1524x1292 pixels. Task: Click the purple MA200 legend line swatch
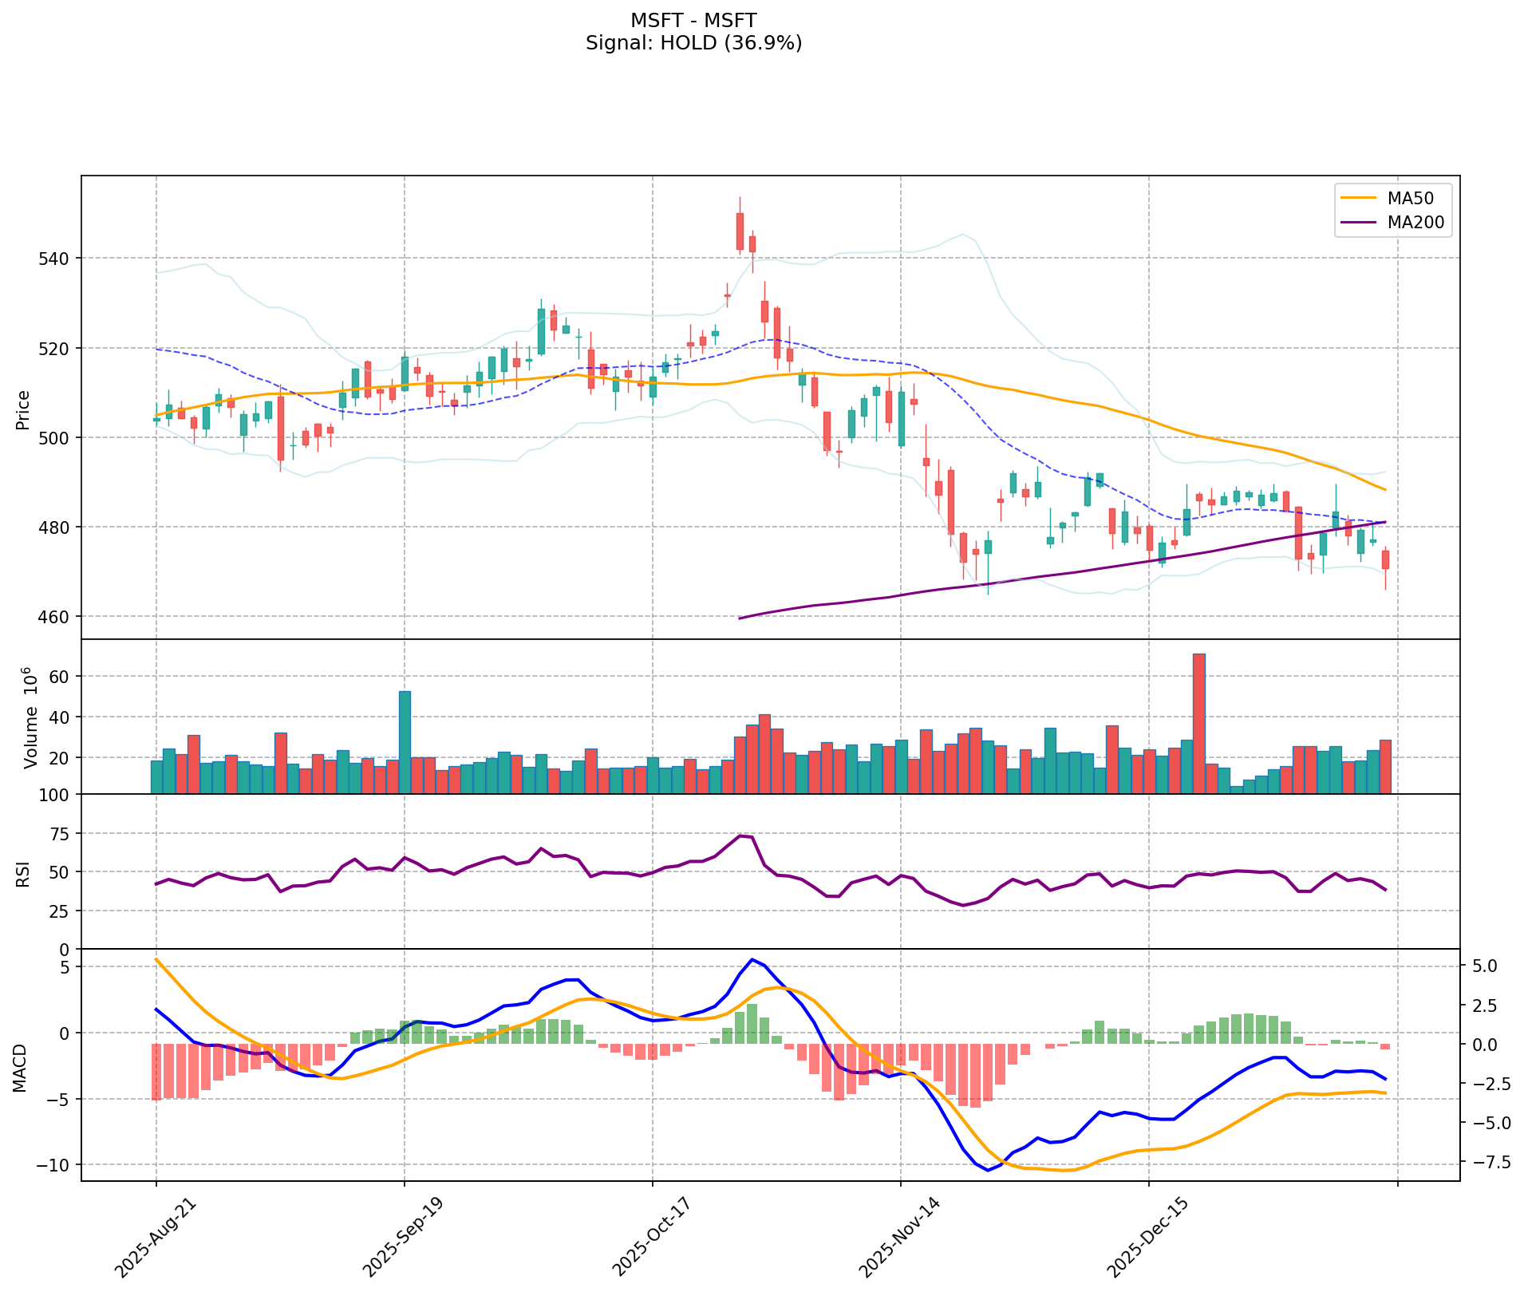coord(1358,223)
